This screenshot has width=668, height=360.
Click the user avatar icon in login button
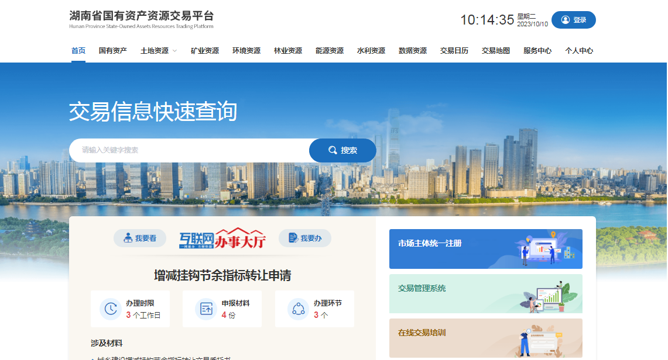565,20
